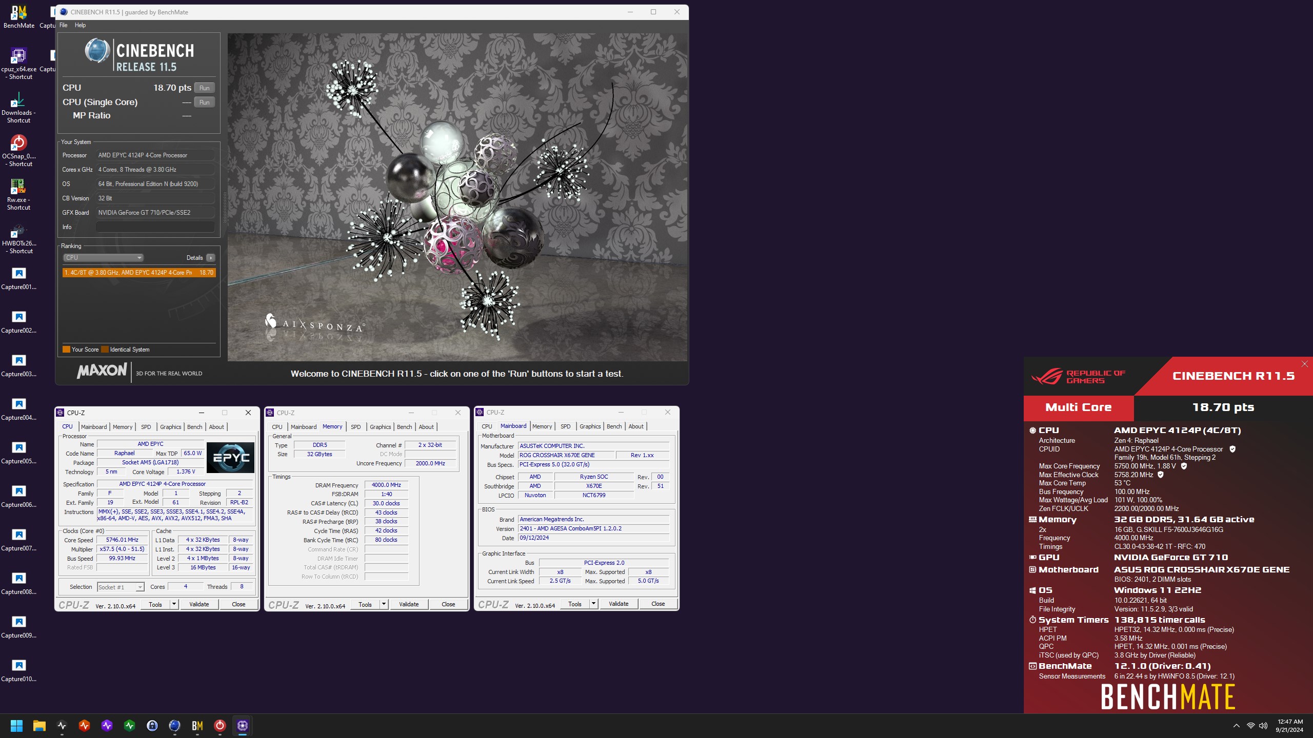The height and width of the screenshot is (738, 1313).
Task: Switch to SPD tab in first CPU-Z
Action: pyautogui.click(x=146, y=427)
